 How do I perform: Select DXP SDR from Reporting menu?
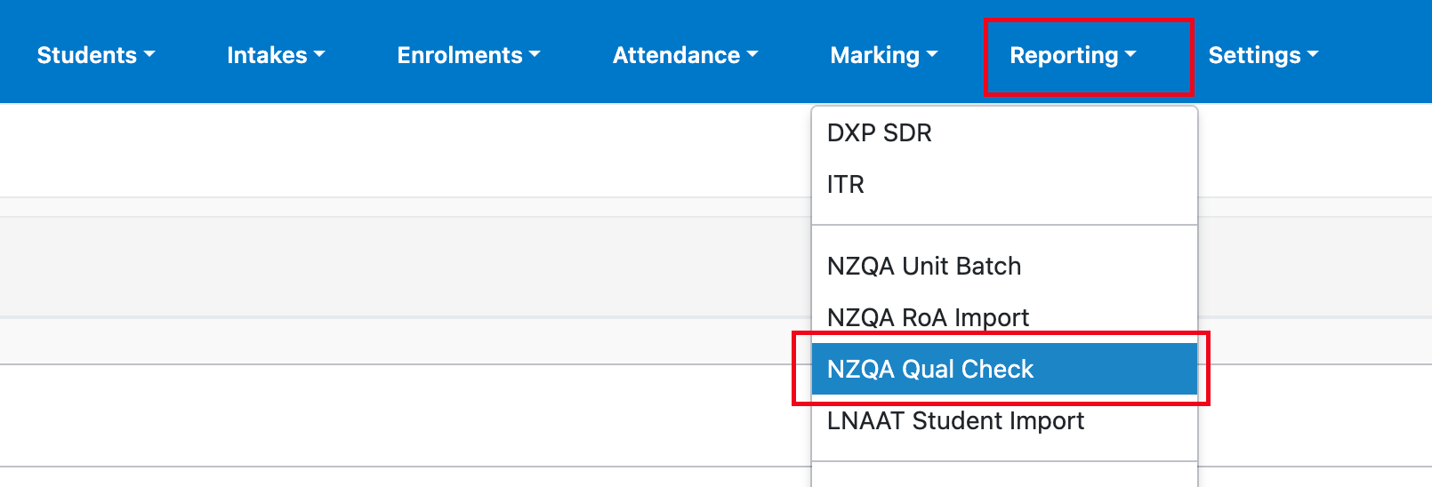pos(880,133)
